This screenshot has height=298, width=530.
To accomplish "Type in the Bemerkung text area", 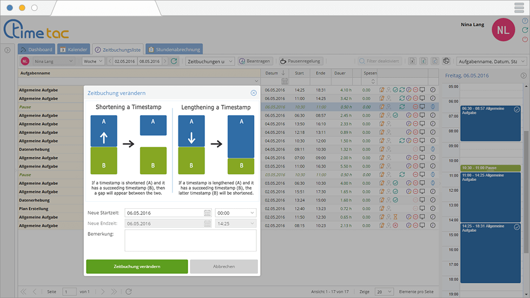I will (190, 241).
